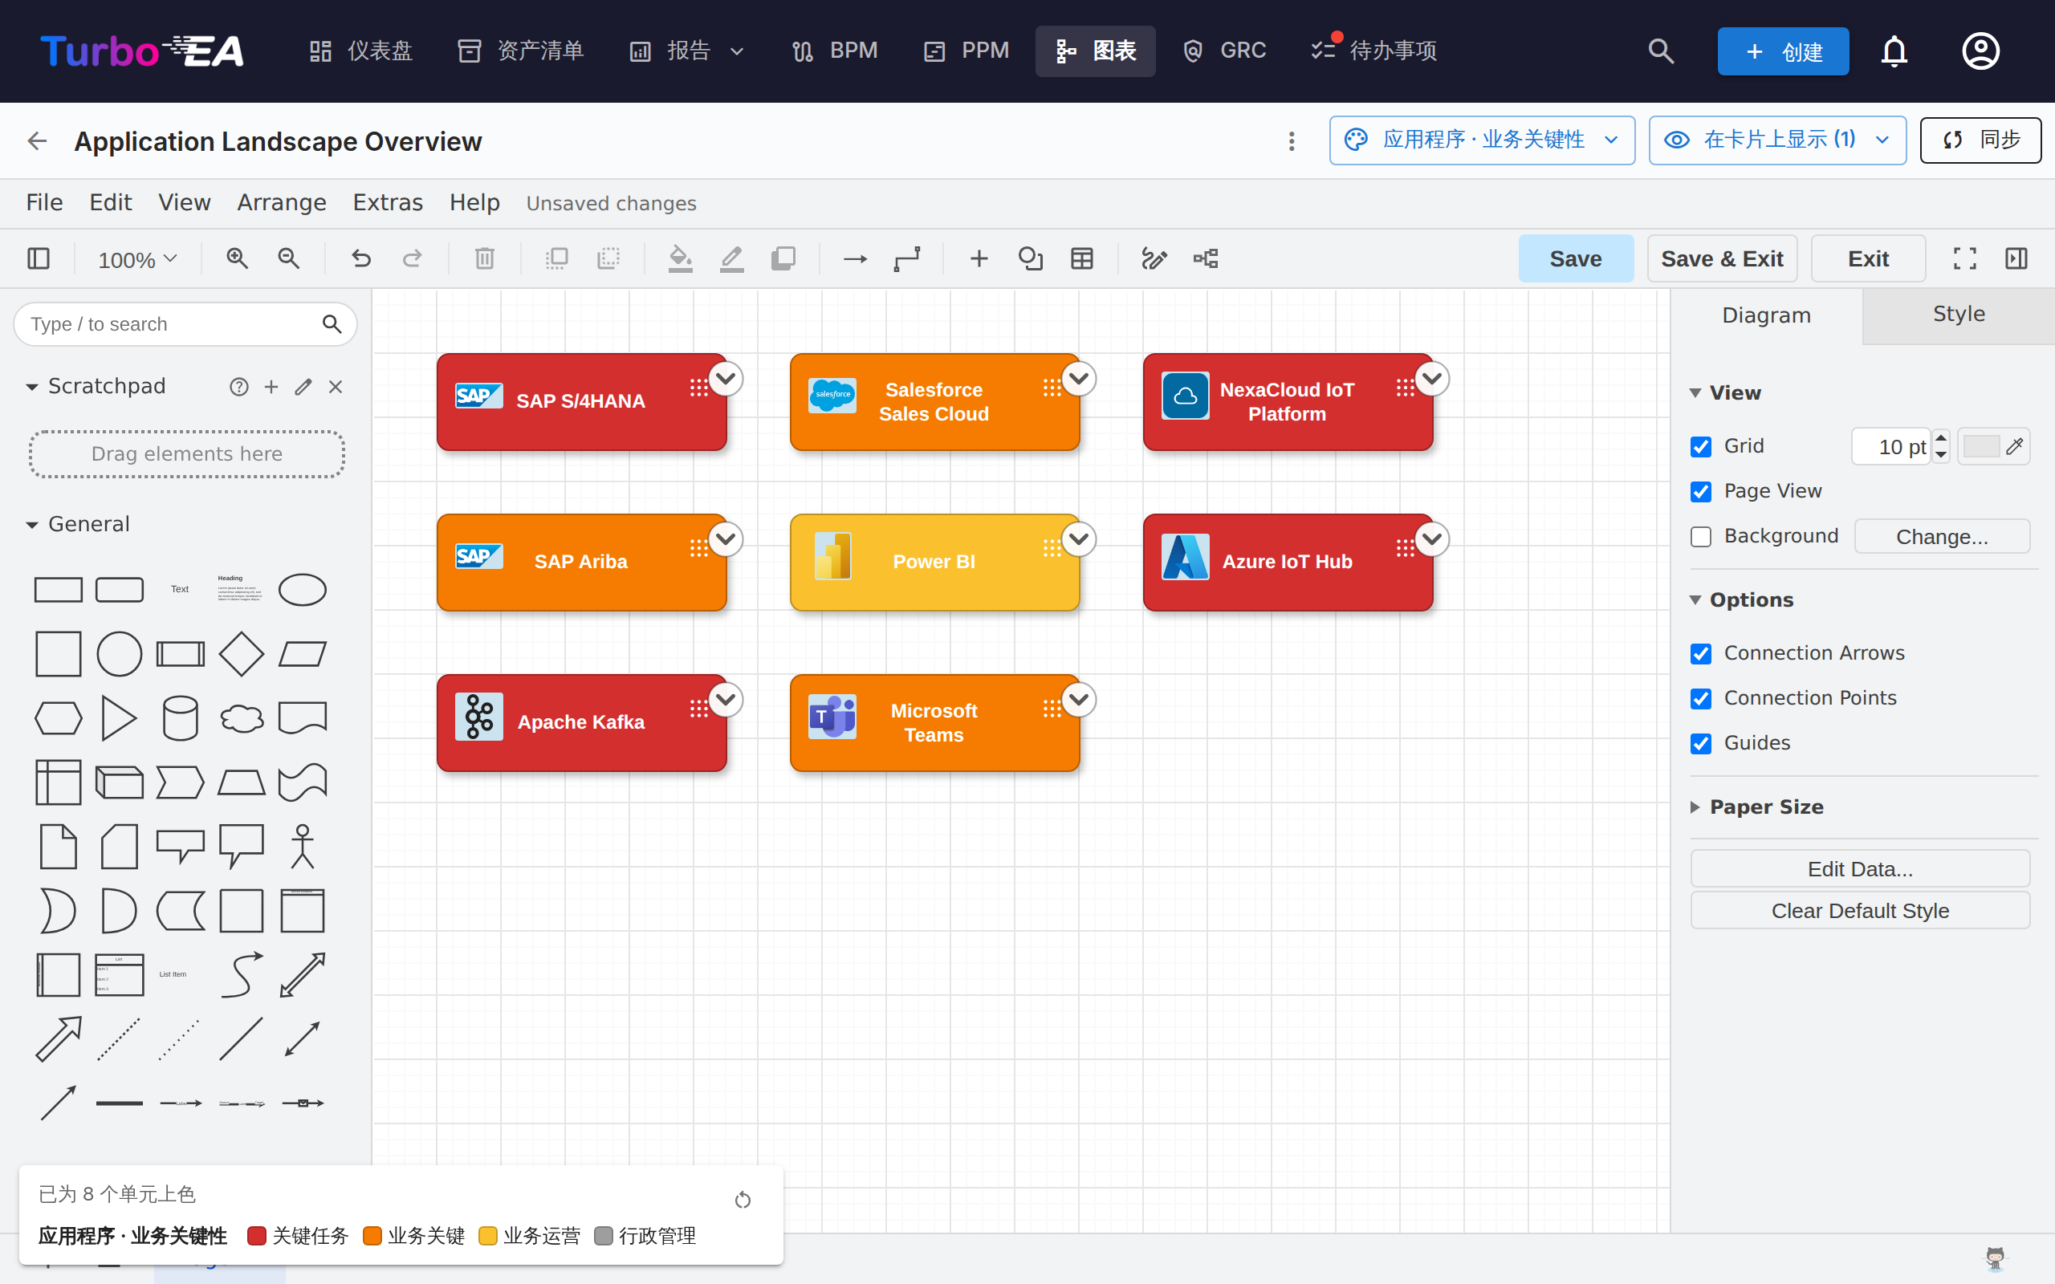Screen dimensions: 2055x1284
Task: Select the cylinder shape in General
Action: pyautogui.click(x=180, y=718)
